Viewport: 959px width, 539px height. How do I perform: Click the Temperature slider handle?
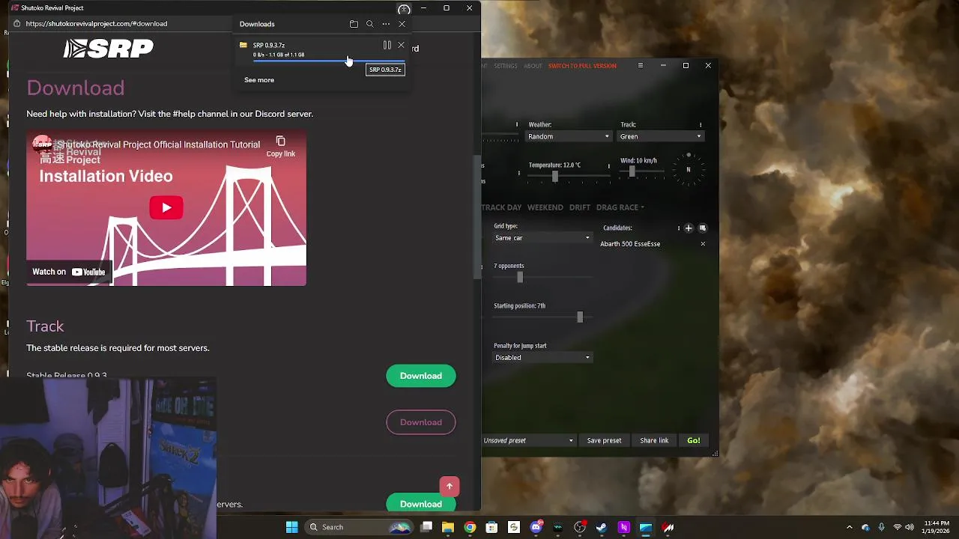coord(555,176)
